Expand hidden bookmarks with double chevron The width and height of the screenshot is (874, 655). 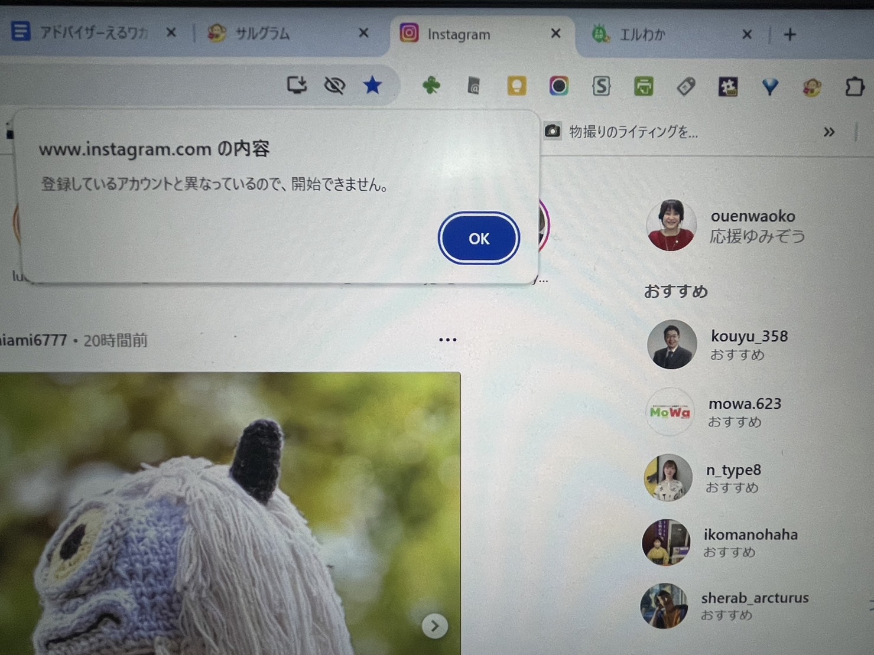pos(829,132)
